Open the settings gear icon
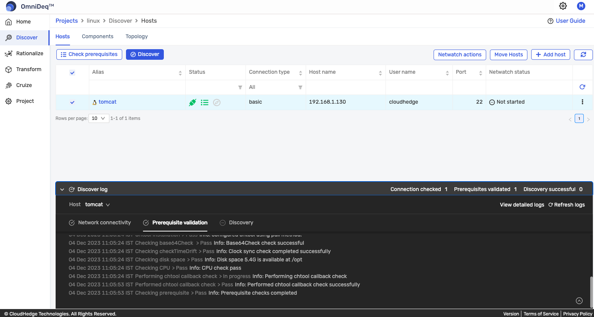 click(x=563, y=6)
